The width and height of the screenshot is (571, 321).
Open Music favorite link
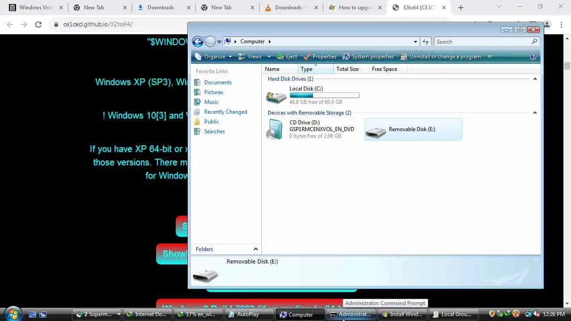[211, 102]
